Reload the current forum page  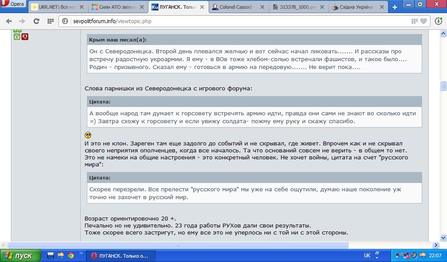(36, 21)
